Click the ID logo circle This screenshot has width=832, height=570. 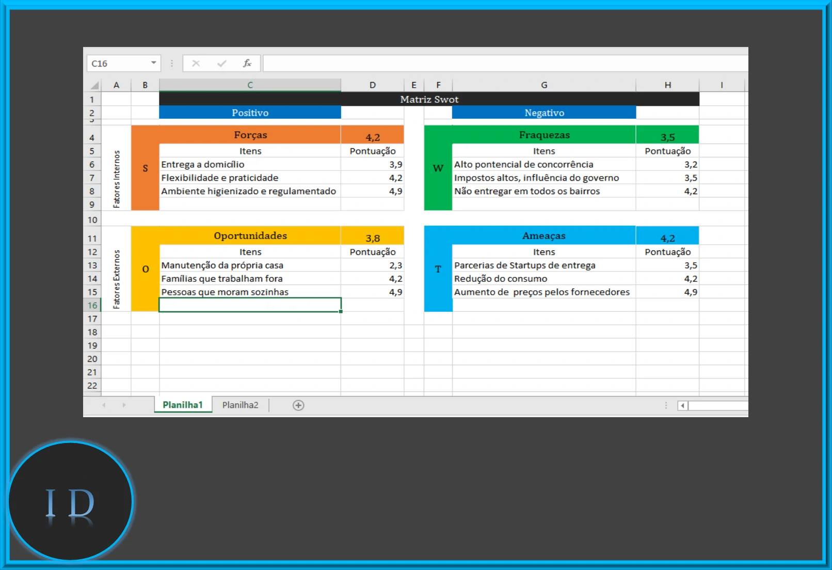click(71, 501)
